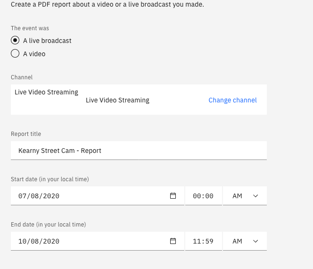Click the start time field showing 00:00
This screenshot has width=313, height=269.
[204, 196]
